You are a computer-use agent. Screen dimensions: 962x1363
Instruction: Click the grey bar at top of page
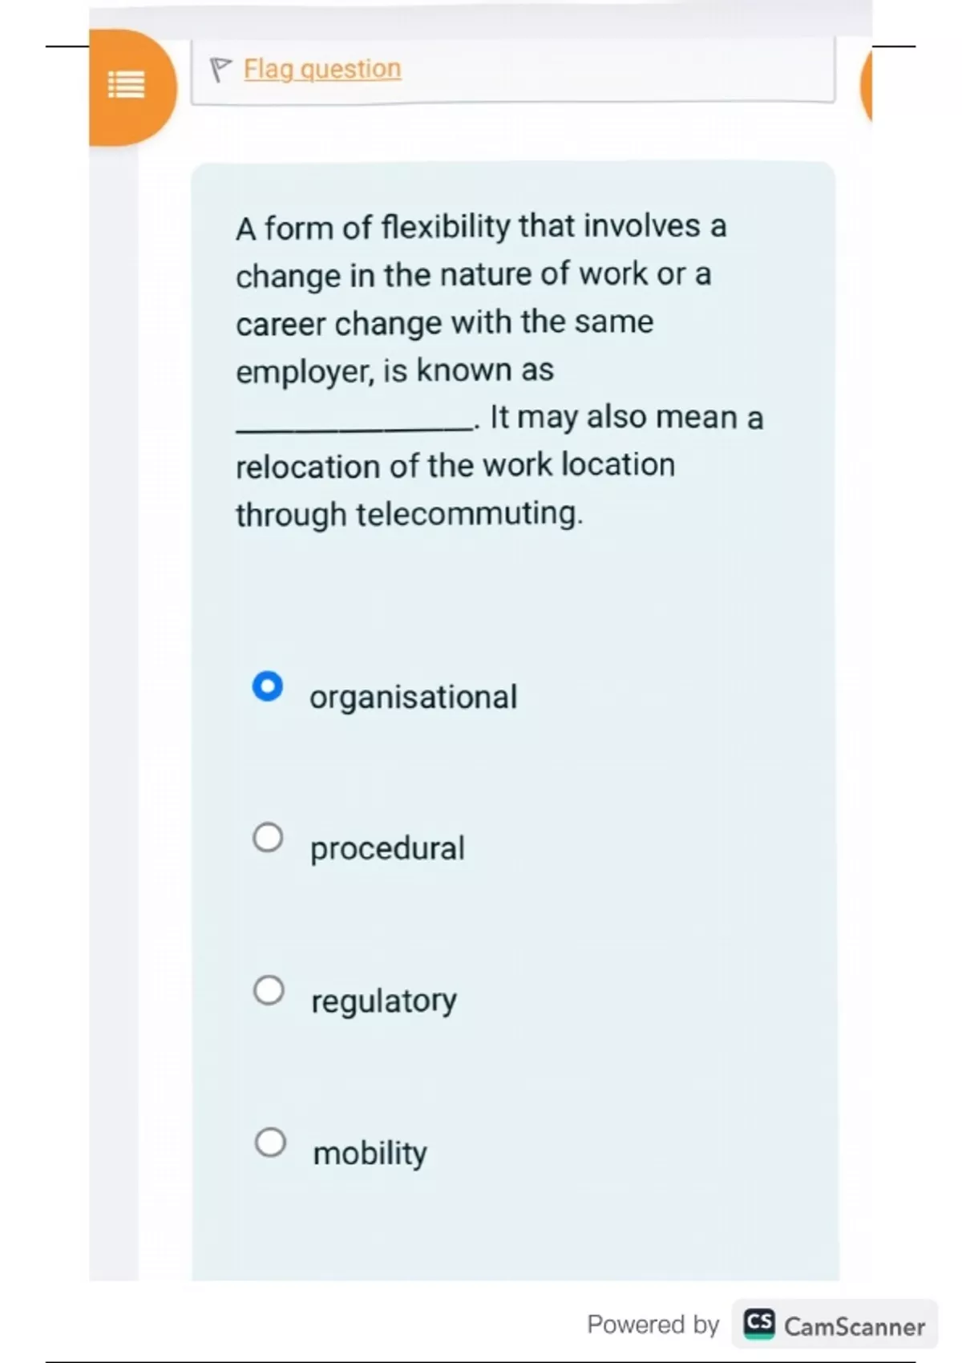481,18
